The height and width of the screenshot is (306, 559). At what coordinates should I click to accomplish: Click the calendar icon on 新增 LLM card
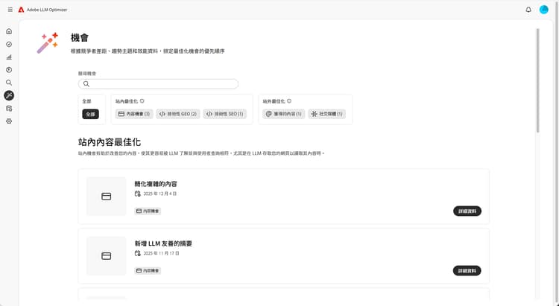click(138, 253)
